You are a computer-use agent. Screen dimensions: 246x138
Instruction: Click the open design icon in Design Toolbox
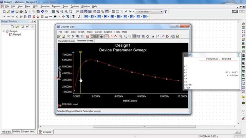[17, 27]
